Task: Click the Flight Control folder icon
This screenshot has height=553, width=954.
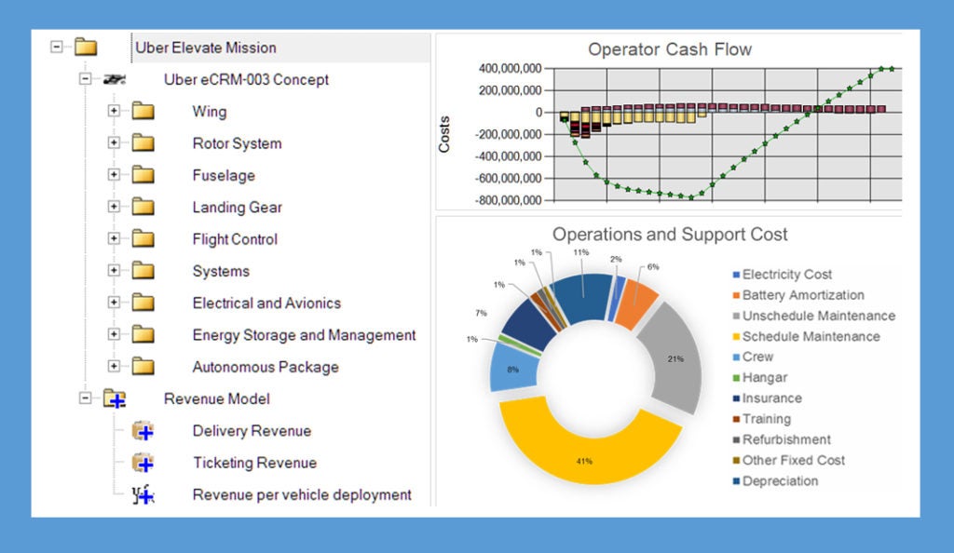Action: (143, 238)
